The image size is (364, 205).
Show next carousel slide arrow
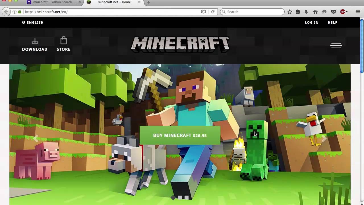tap(324, 139)
